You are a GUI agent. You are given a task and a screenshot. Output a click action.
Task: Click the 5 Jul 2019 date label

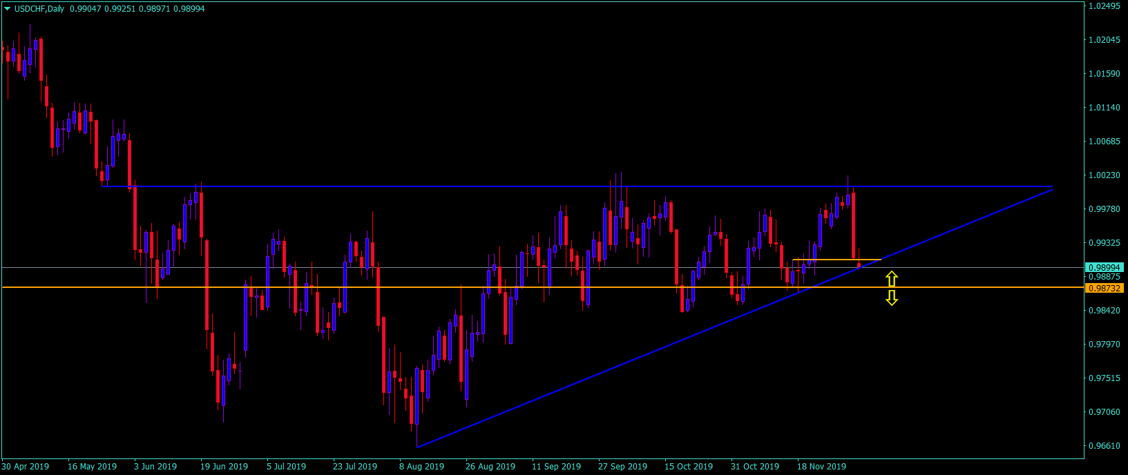click(286, 467)
